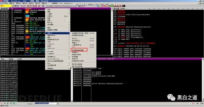Open the Command bar dropdown arrow

57,103
